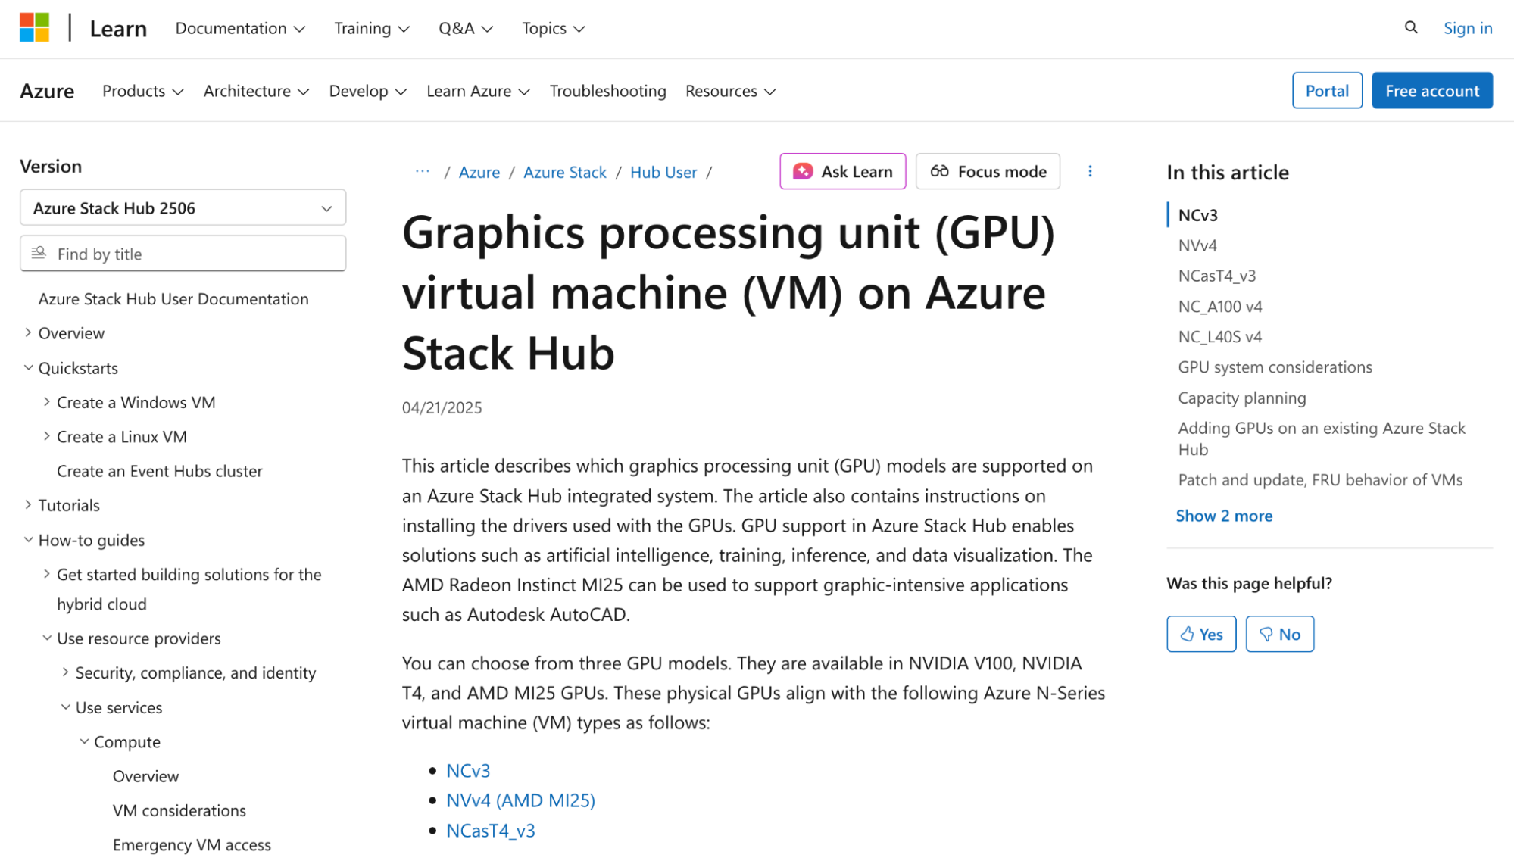Open the Azure Stack Hub 2506 version dropdown
Screen dimensions: 1514x861
tap(182, 207)
